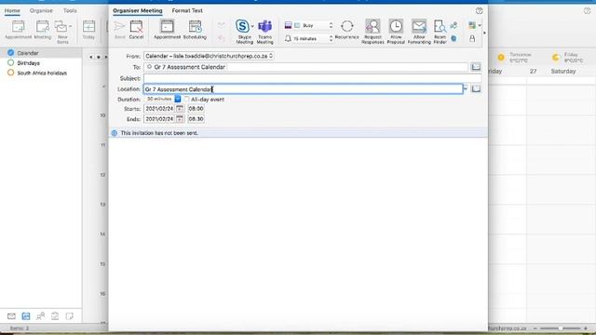Click zoom in plus on status bar
596x335 pixels.
point(586,328)
